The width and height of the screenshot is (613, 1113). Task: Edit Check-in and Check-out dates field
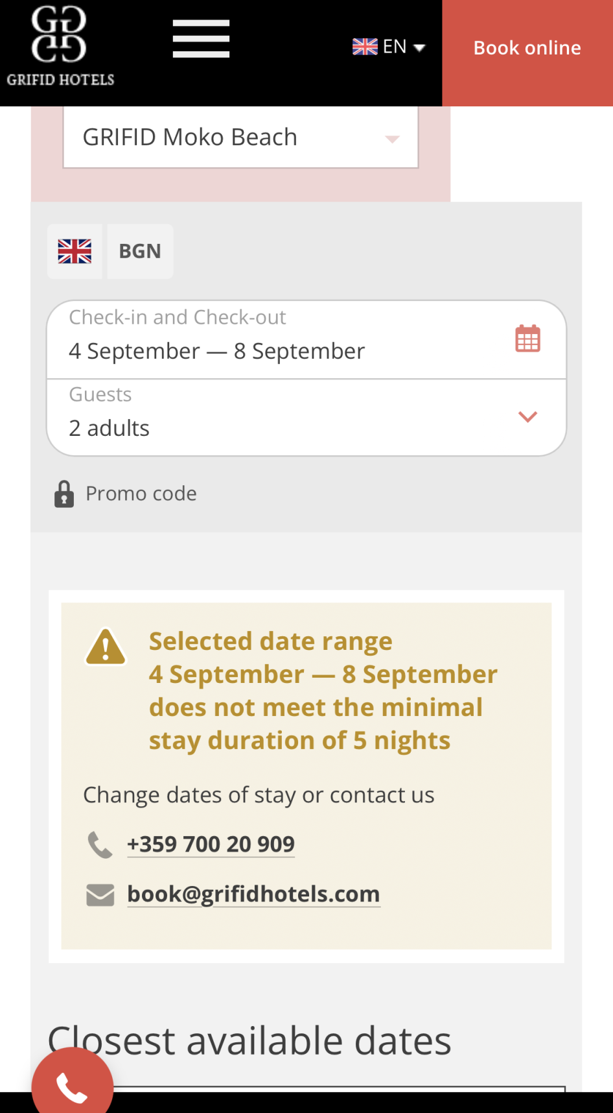click(279, 340)
